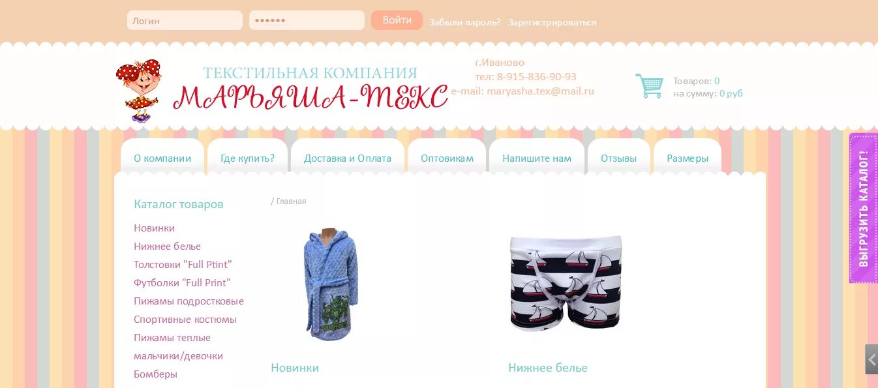Focus the Логин input field
The height and width of the screenshot is (388, 878).
pos(185,20)
